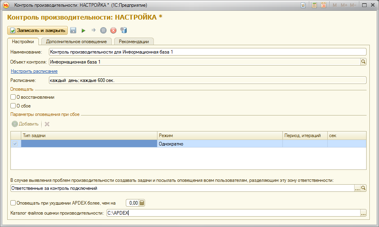
Task: Open the Настроить расписание link
Action: coord(34,71)
